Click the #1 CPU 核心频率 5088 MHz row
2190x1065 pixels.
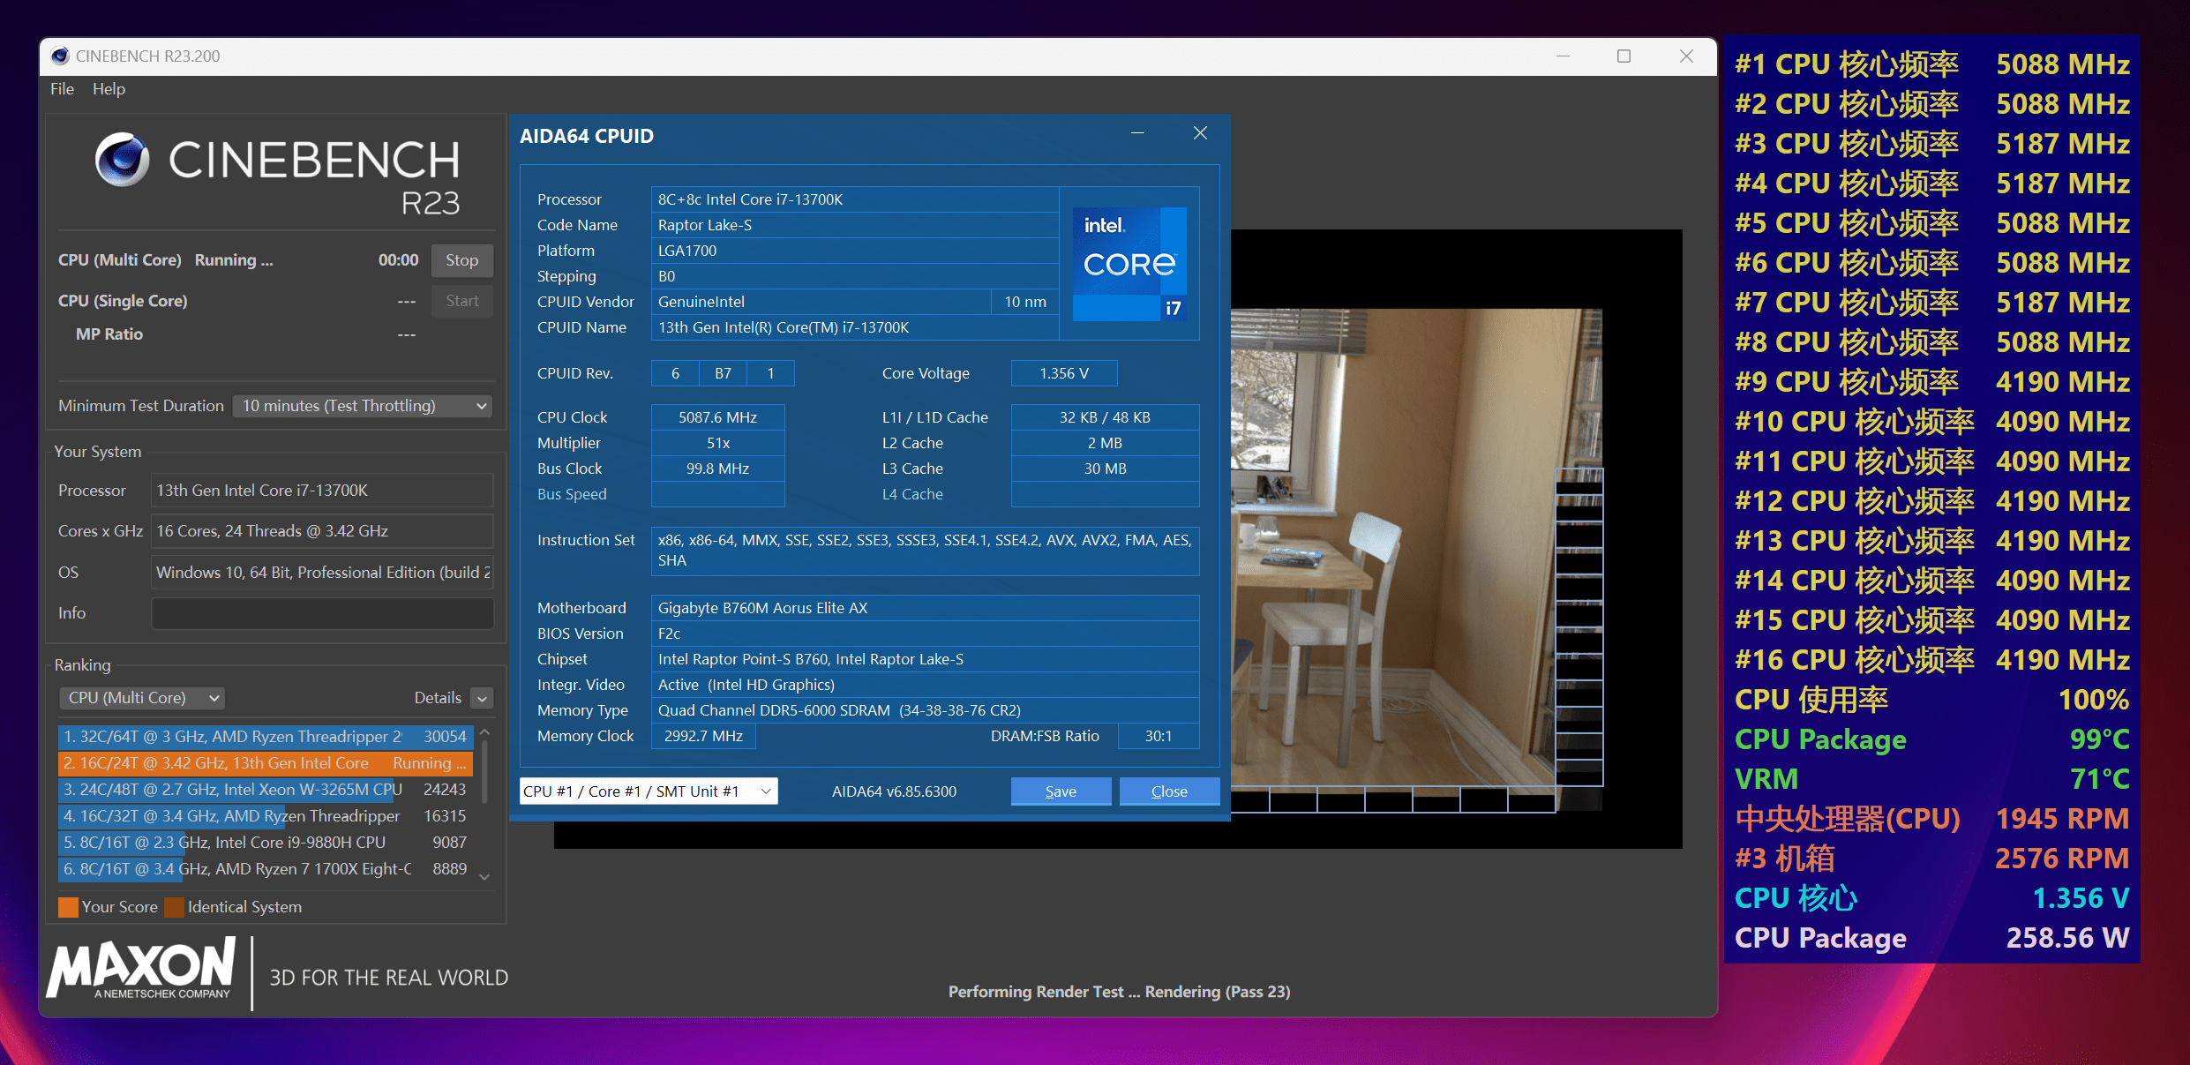1932,64
